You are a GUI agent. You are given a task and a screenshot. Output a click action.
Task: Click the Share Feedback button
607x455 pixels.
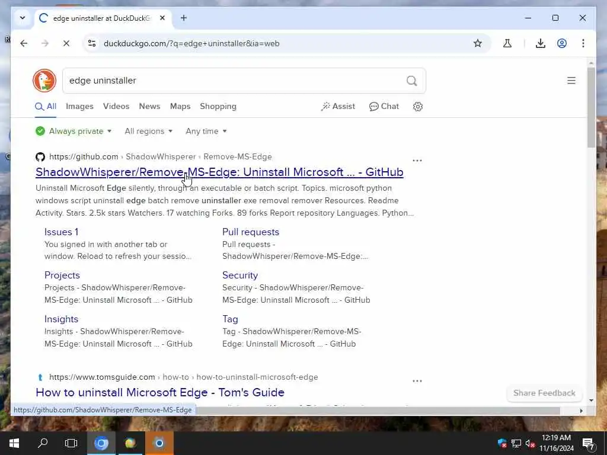point(544,393)
